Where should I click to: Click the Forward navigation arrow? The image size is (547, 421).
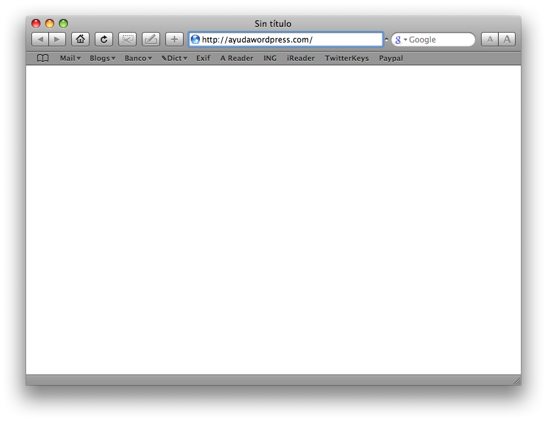57,39
